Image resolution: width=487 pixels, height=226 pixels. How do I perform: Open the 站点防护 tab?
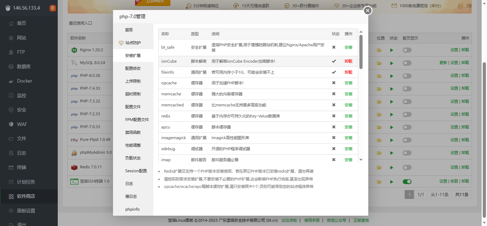(x=133, y=43)
